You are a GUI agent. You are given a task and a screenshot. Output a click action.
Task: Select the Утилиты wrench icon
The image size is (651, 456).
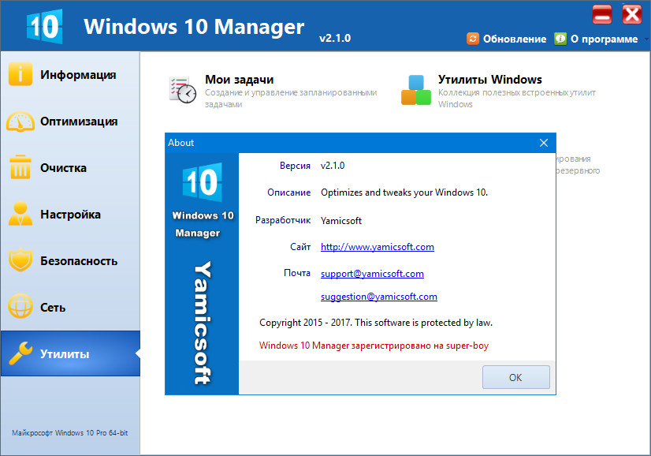click(20, 353)
